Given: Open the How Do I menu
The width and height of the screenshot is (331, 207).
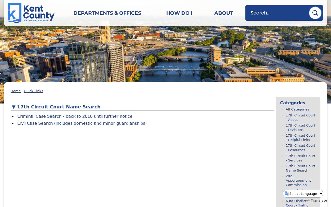Looking at the screenshot, I should [179, 13].
